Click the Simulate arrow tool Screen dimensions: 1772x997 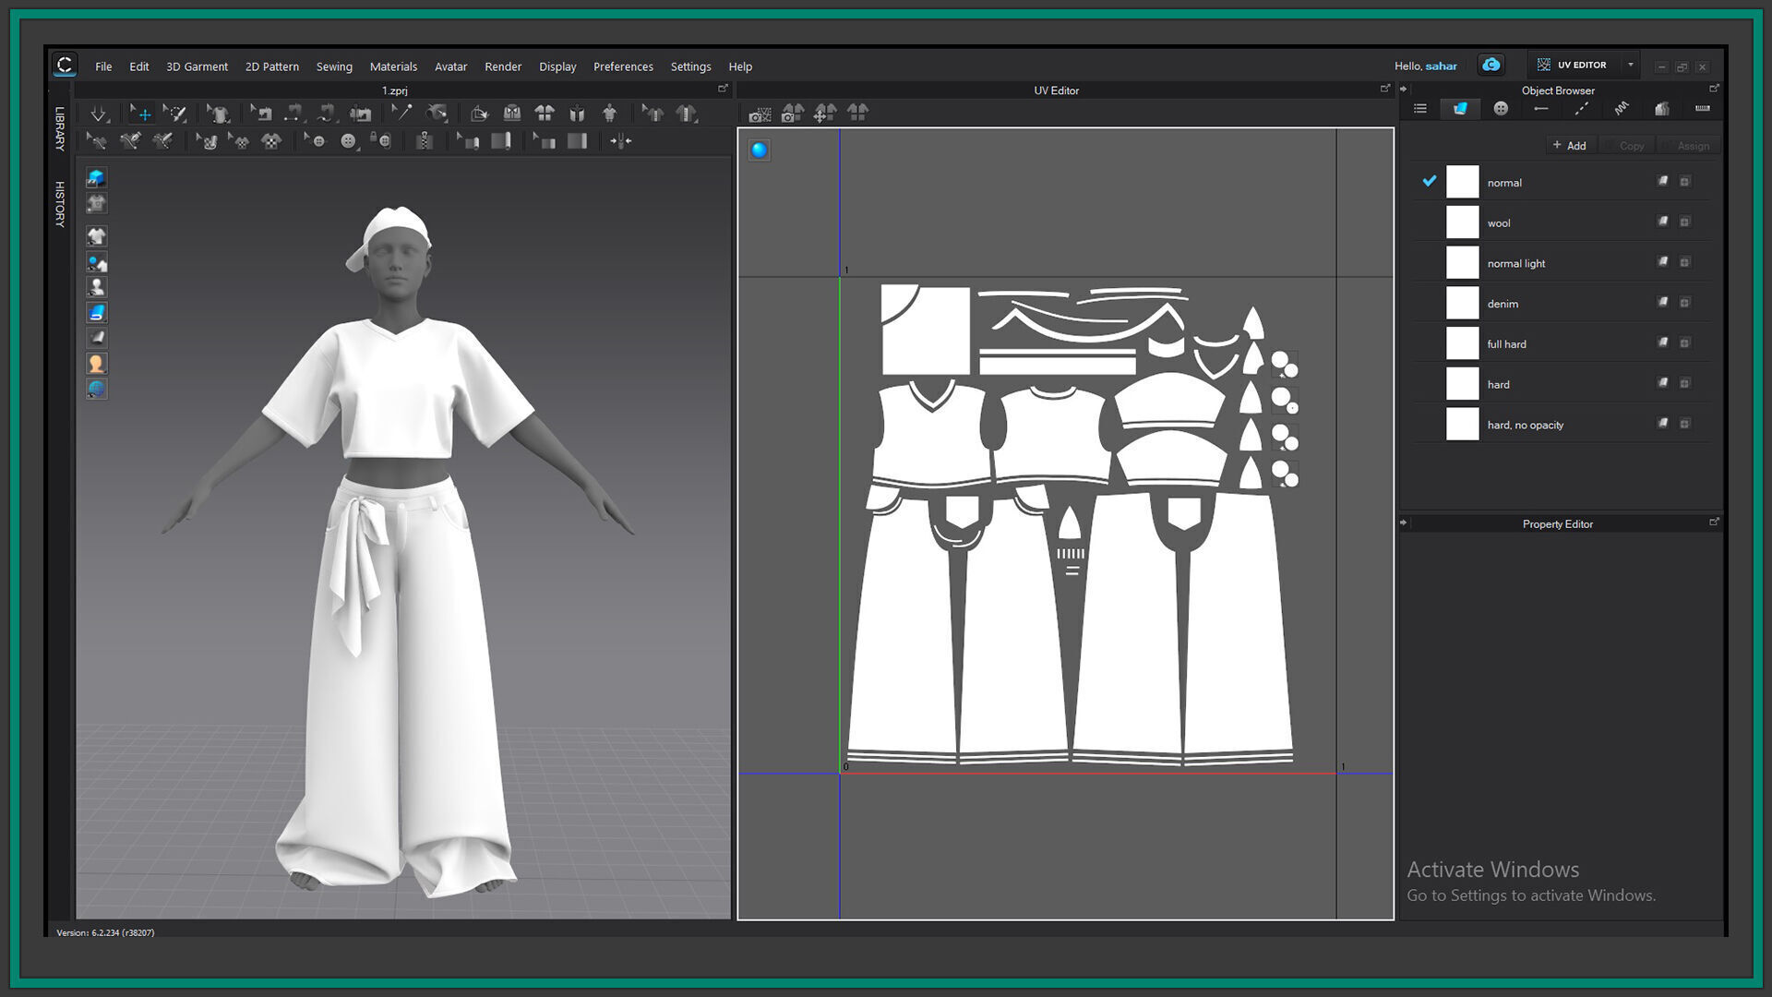point(98,114)
